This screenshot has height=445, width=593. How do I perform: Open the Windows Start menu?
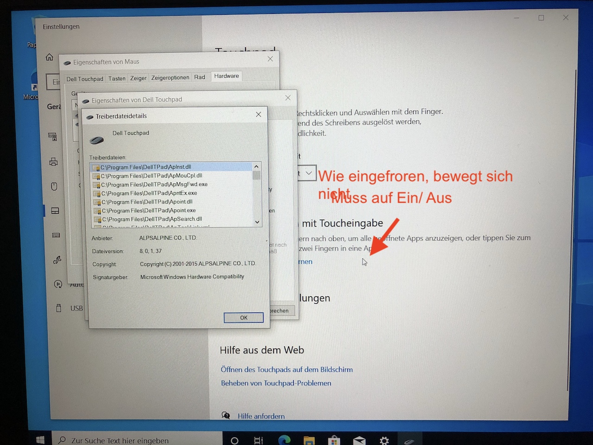click(x=40, y=439)
